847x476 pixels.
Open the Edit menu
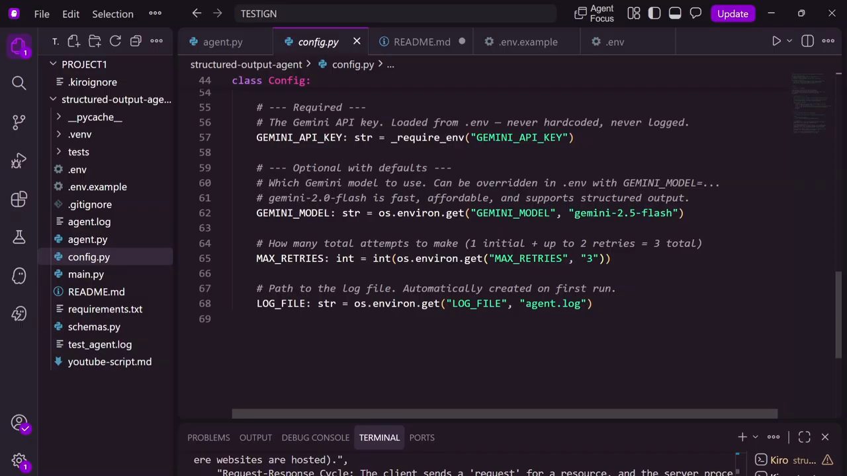[71, 13]
